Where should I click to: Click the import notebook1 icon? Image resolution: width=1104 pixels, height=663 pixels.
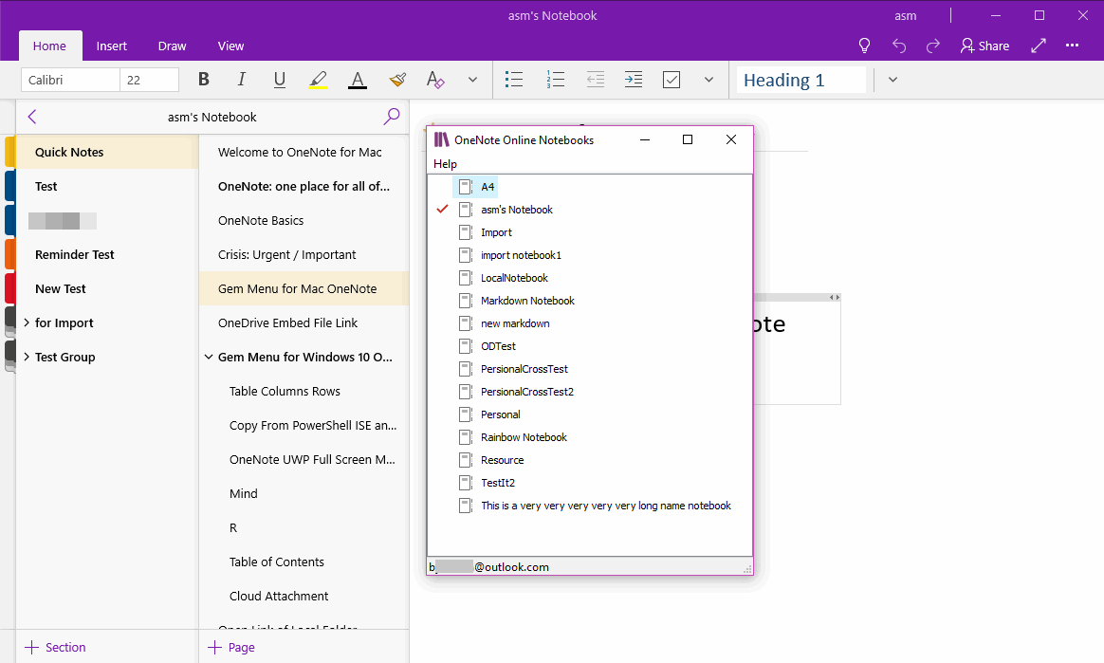[x=466, y=255]
